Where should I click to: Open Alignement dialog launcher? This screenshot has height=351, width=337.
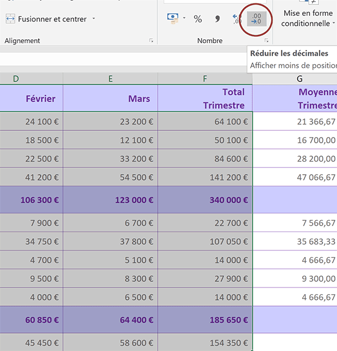152,40
